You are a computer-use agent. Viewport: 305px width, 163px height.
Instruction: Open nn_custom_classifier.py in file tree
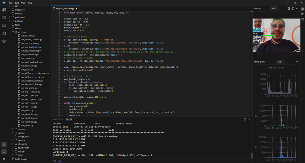point(32,39)
